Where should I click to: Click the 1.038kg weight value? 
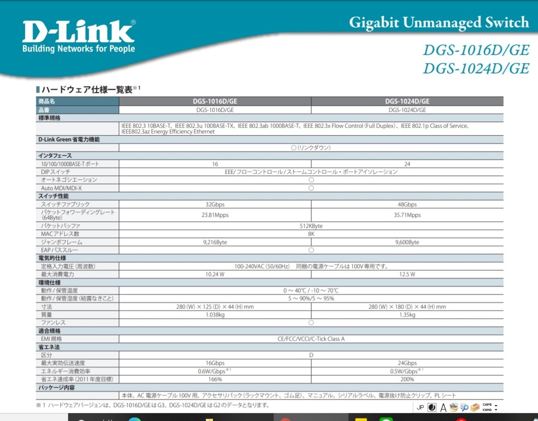(x=215, y=315)
